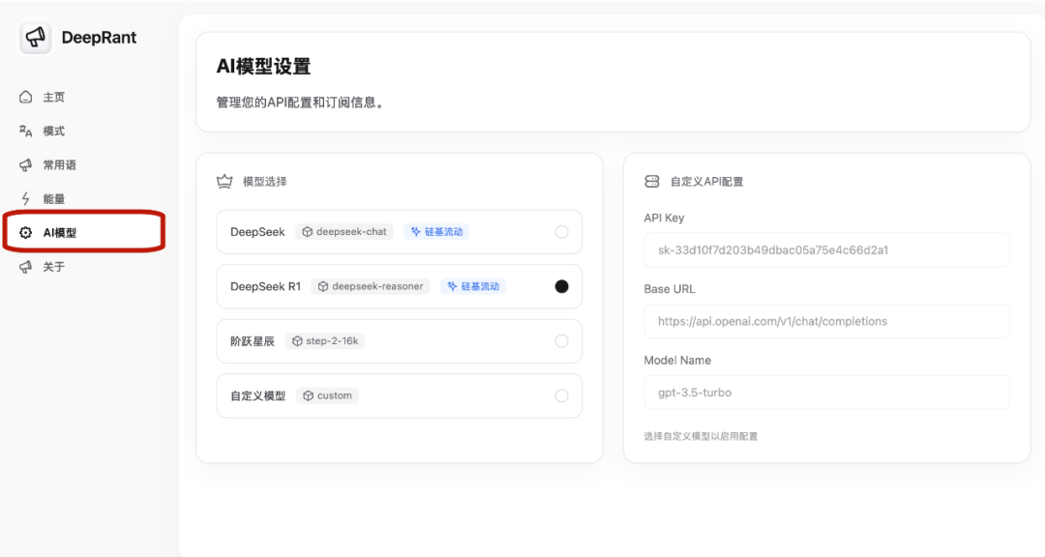Click into the API Key input field
Screen dimensions: 1045x557
point(826,250)
